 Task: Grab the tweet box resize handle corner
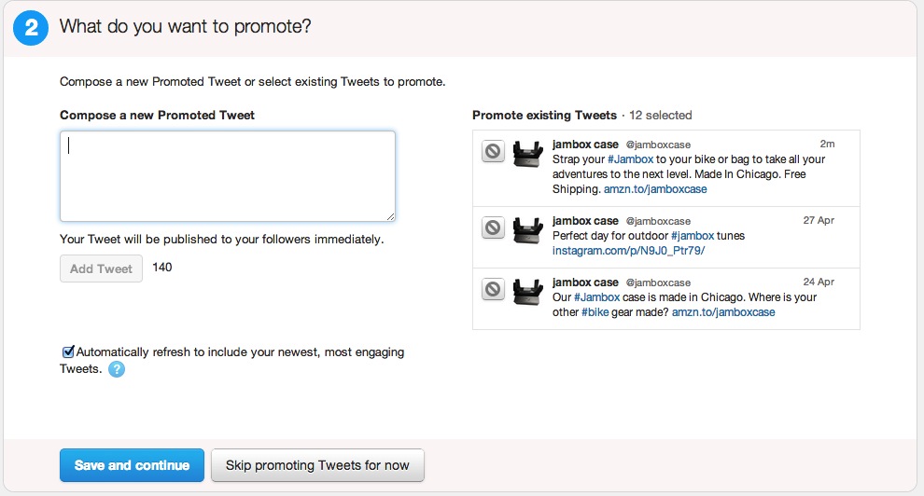click(390, 216)
